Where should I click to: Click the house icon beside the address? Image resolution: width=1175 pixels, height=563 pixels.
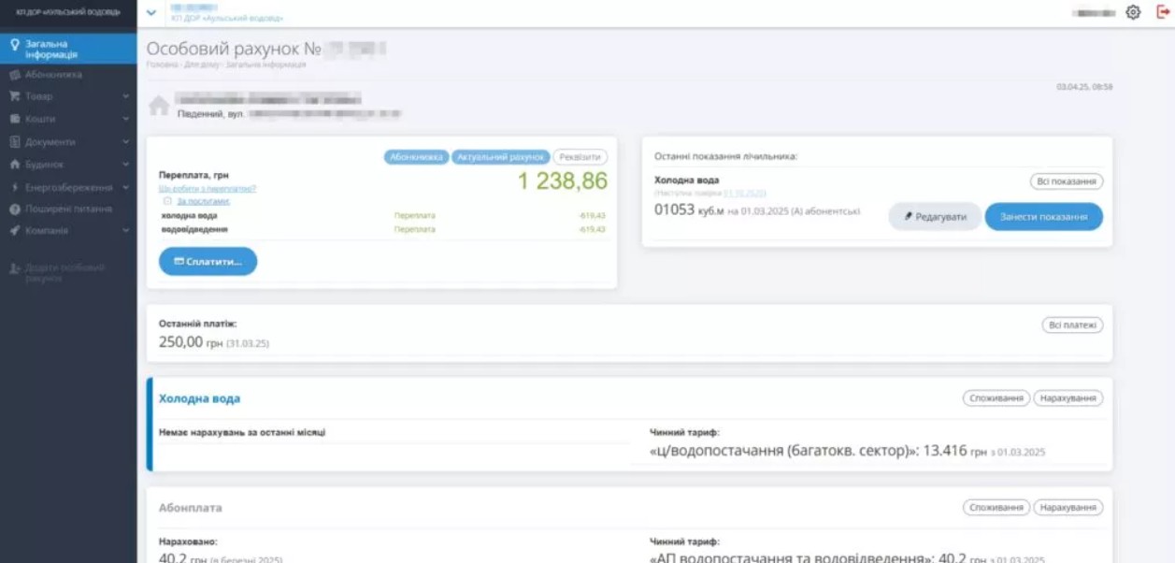[x=159, y=106]
